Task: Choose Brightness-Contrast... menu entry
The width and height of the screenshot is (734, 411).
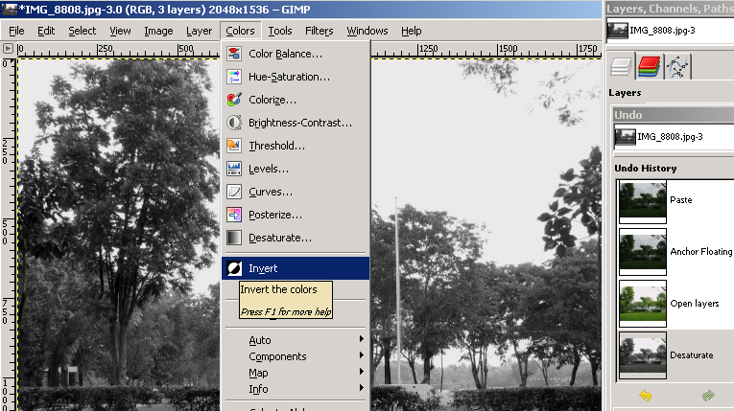Action: (x=296, y=123)
